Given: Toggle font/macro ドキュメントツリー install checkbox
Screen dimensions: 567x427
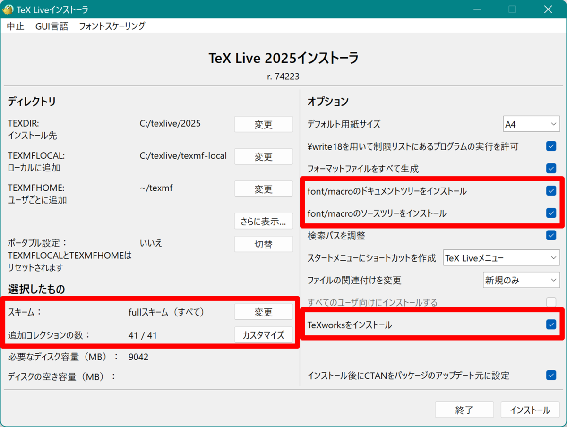Looking at the screenshot, I should [551, 191].
